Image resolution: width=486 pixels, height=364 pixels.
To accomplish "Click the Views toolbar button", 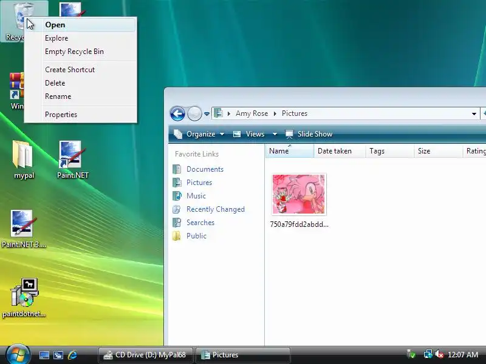I will click(x=250, y=134).
